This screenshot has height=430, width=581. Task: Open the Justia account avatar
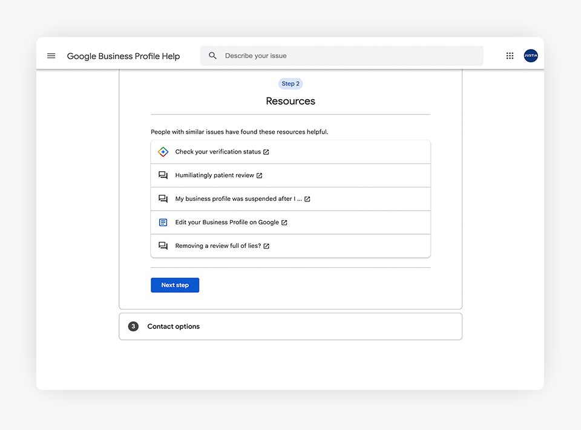coord(531,56)
